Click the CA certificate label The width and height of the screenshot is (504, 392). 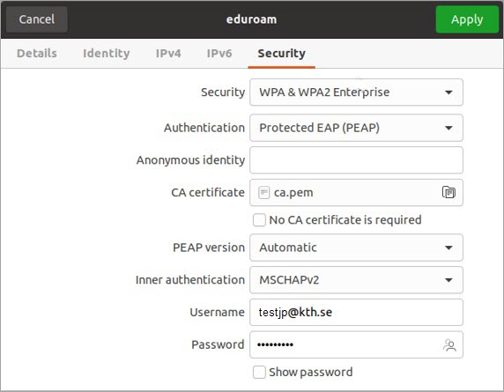pos(208,192)
